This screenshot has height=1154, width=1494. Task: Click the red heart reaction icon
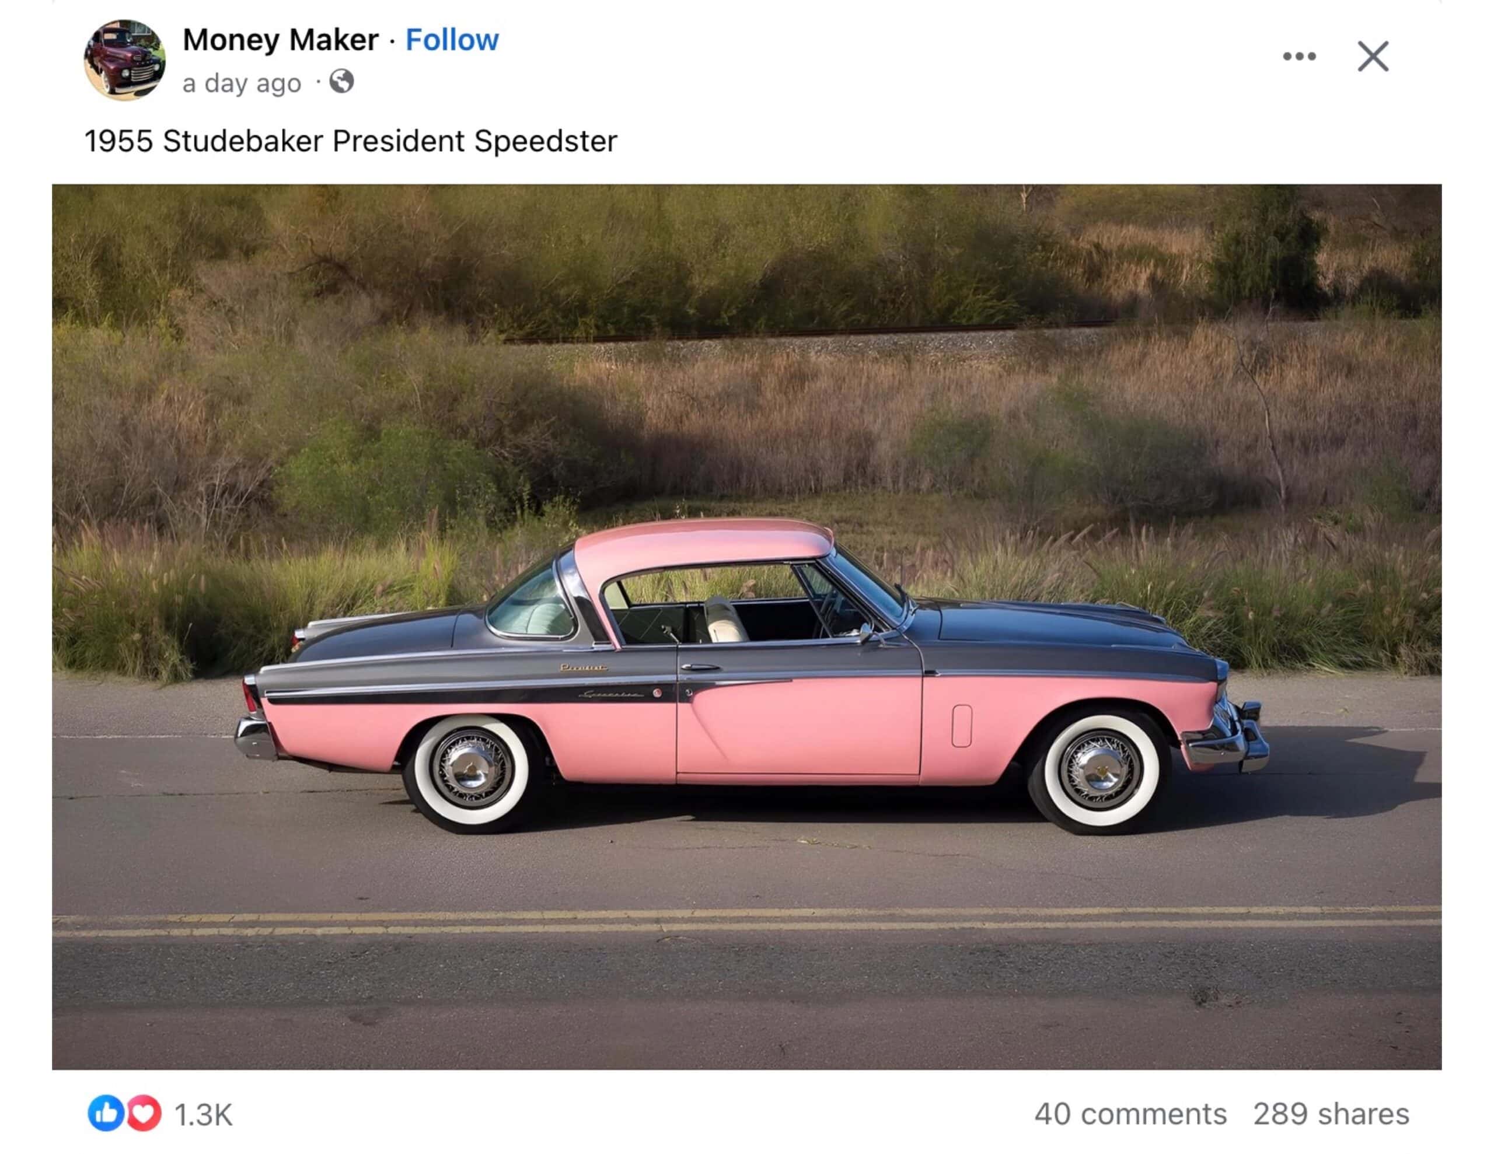click(144, 1113)
